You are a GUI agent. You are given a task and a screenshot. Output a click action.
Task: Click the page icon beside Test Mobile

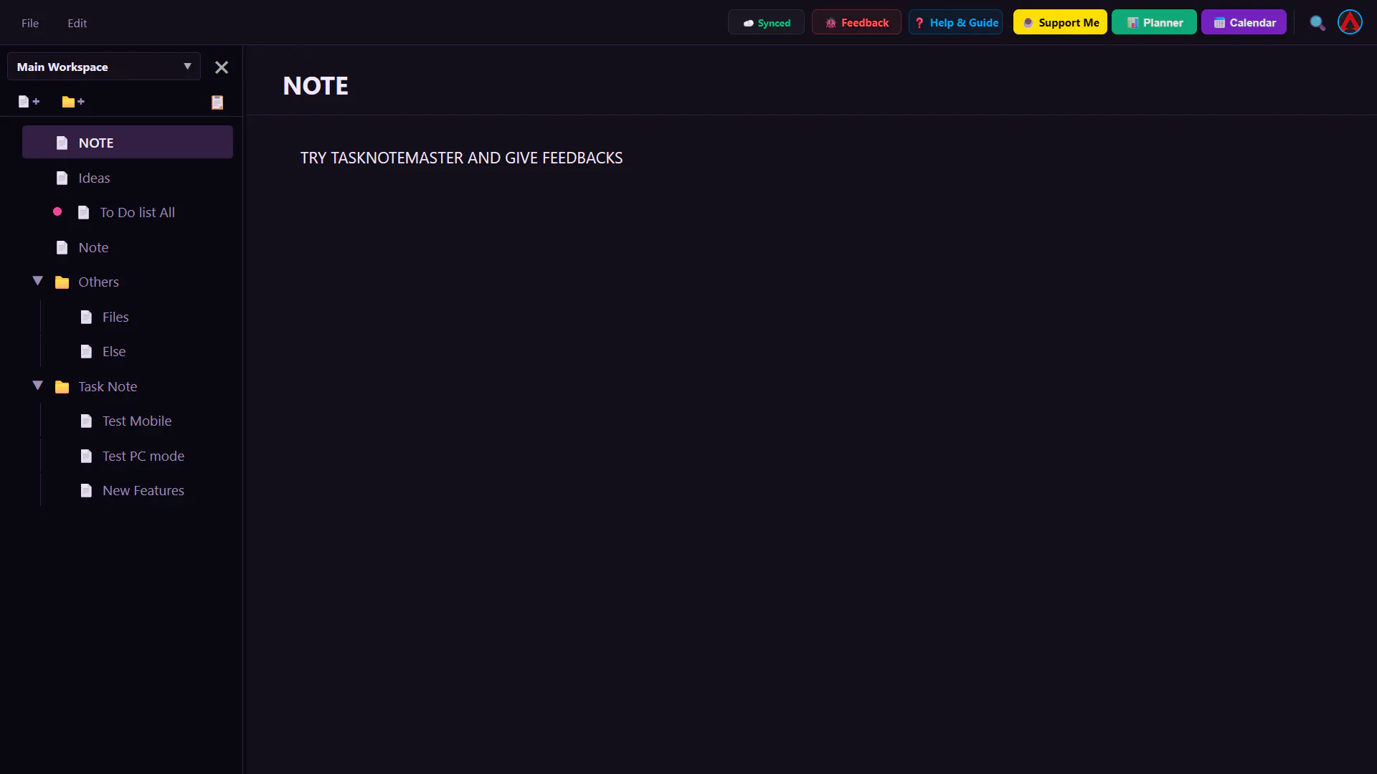pos(86,421)
